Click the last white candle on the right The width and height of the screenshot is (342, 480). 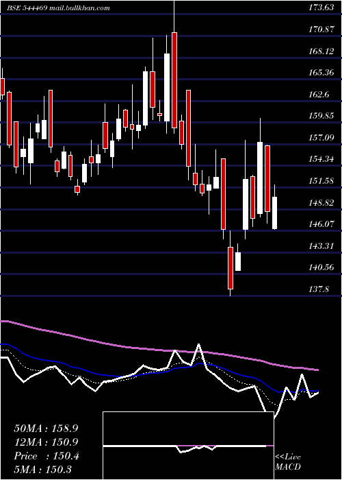[274, 213]
